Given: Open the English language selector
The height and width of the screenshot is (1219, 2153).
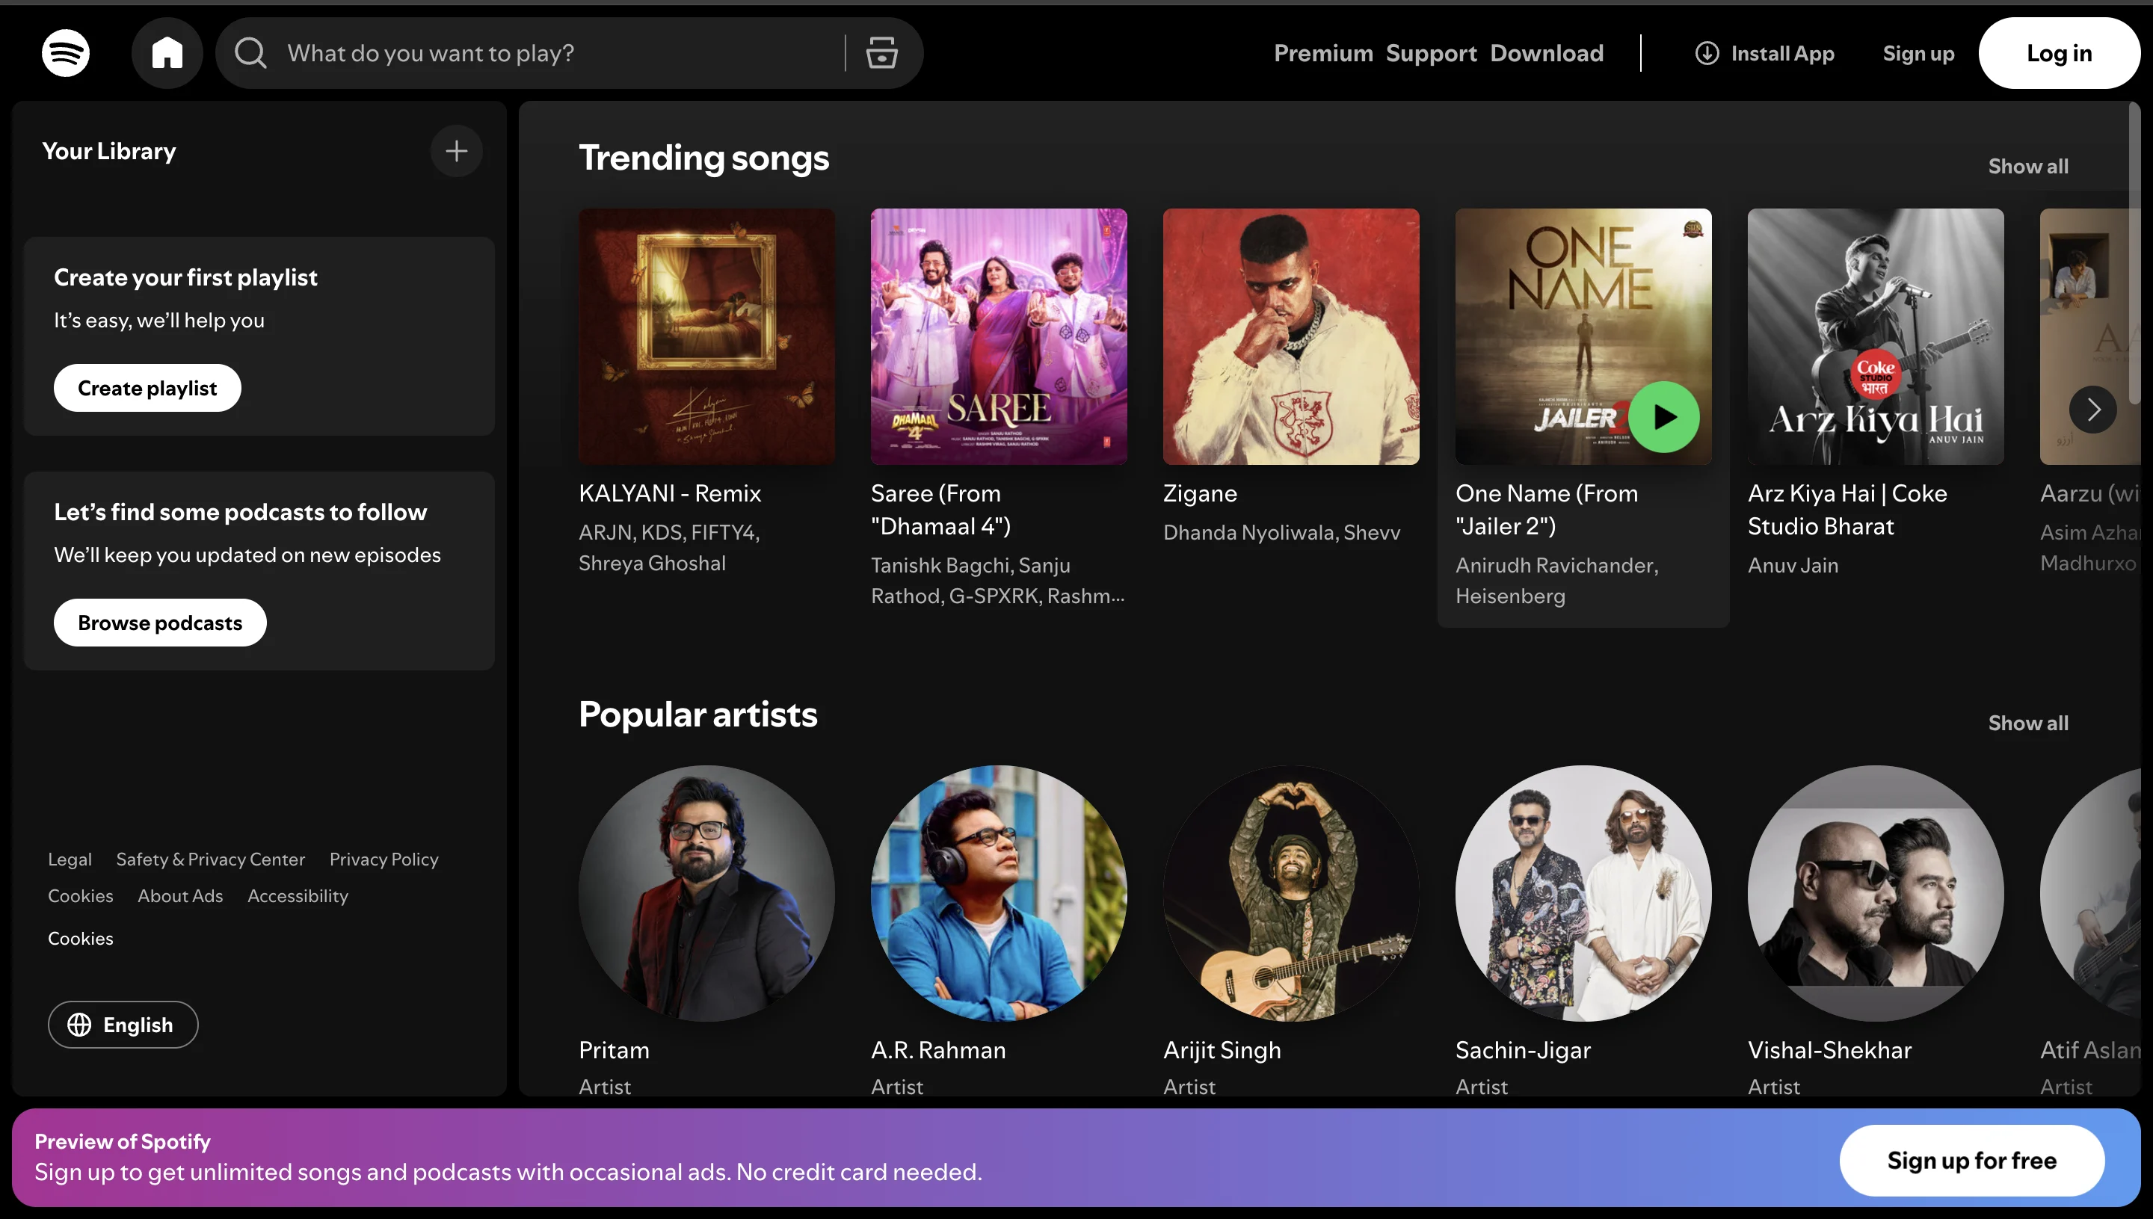Looking at the screenshot, I should click(123, 1024).
